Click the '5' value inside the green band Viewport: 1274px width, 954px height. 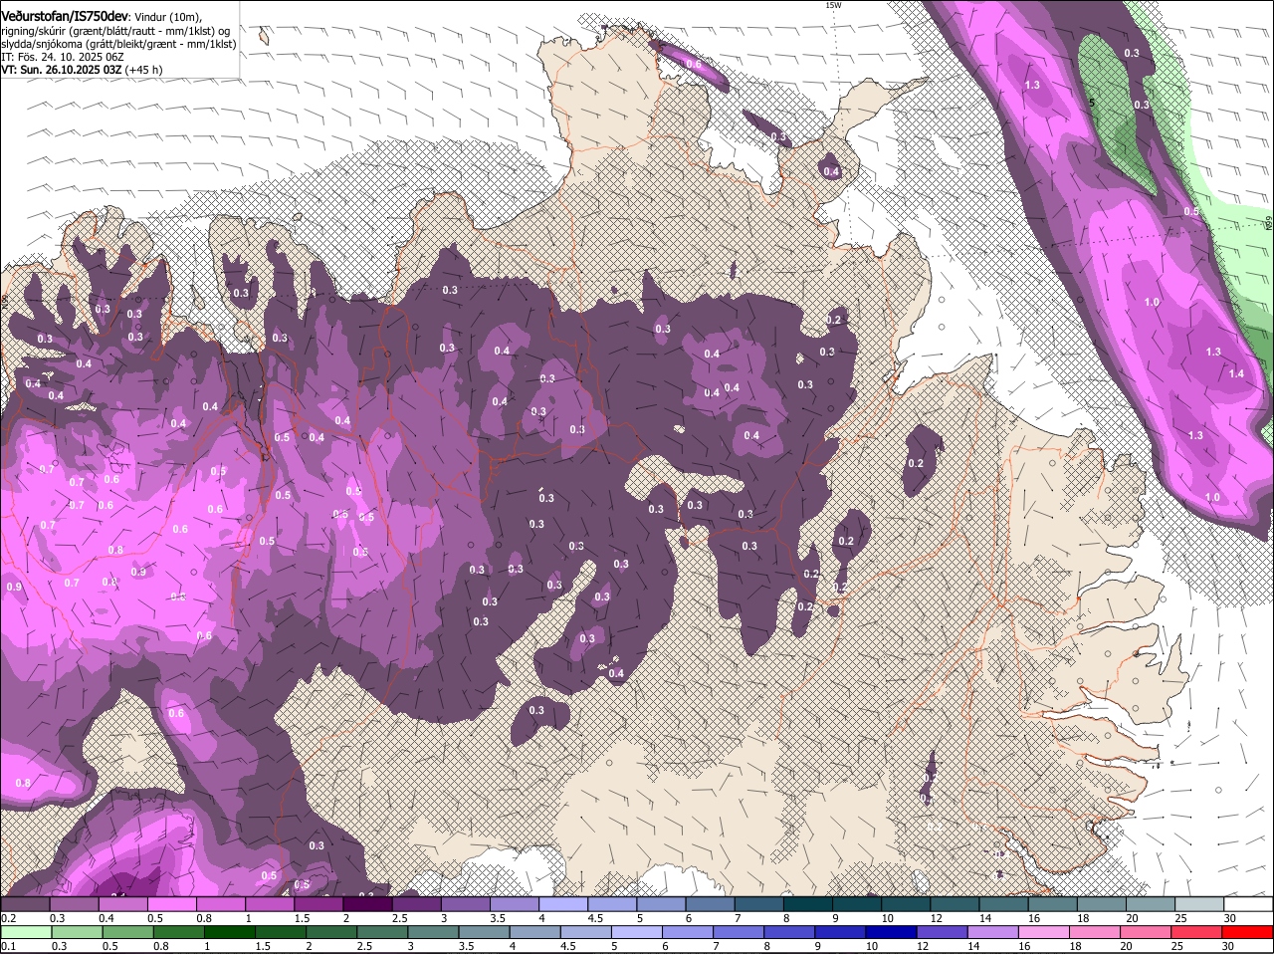[1092, 103]
